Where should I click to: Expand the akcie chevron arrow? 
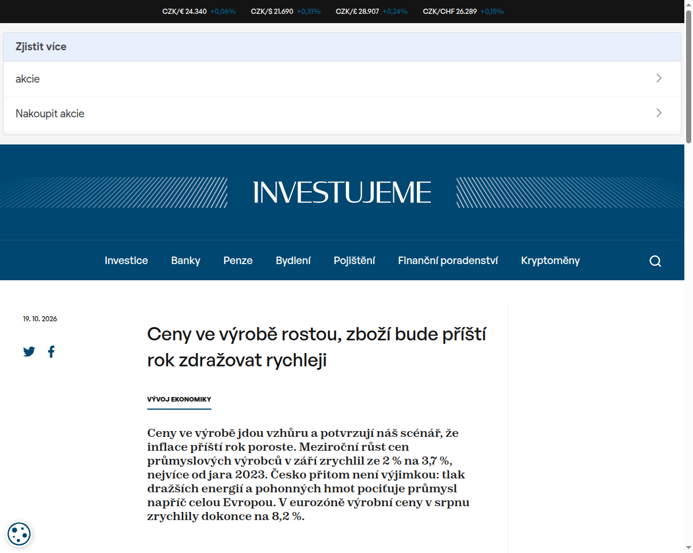coord(659,79)
